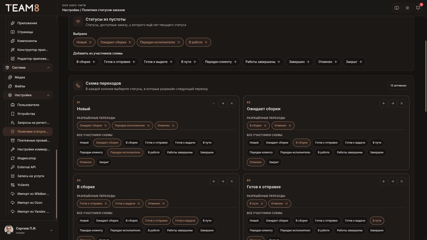Viewport: 427px width, 240px height.
Task: Move card #3 В сборке left
Action: coord(214,181)
